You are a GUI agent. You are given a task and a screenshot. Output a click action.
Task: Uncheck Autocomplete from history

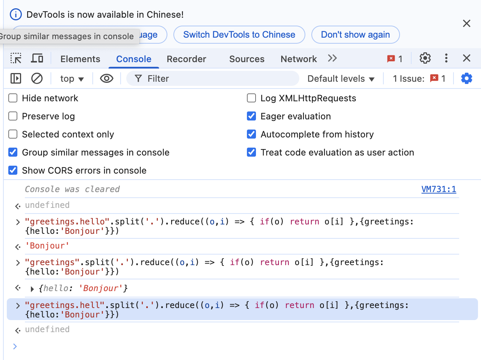251,134
